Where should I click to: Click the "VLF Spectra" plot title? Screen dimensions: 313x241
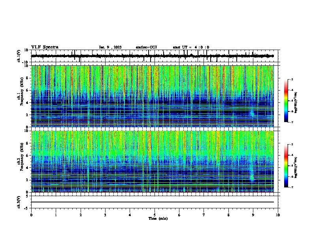click(45, 47)
